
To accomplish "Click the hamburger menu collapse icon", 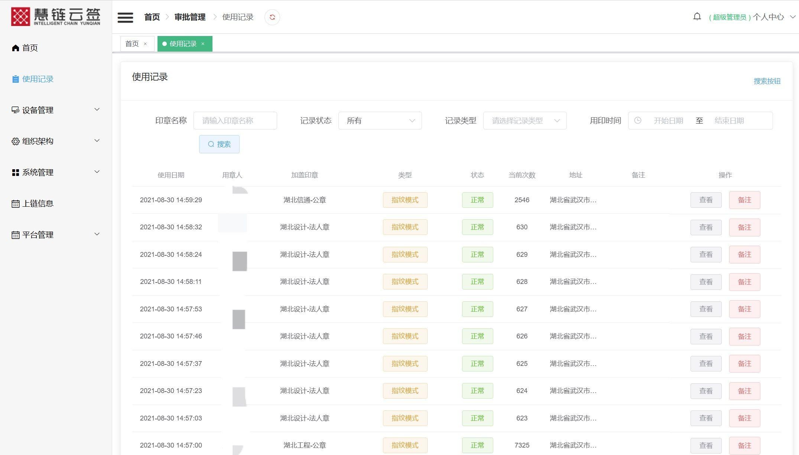I will [x=125, y=17].
